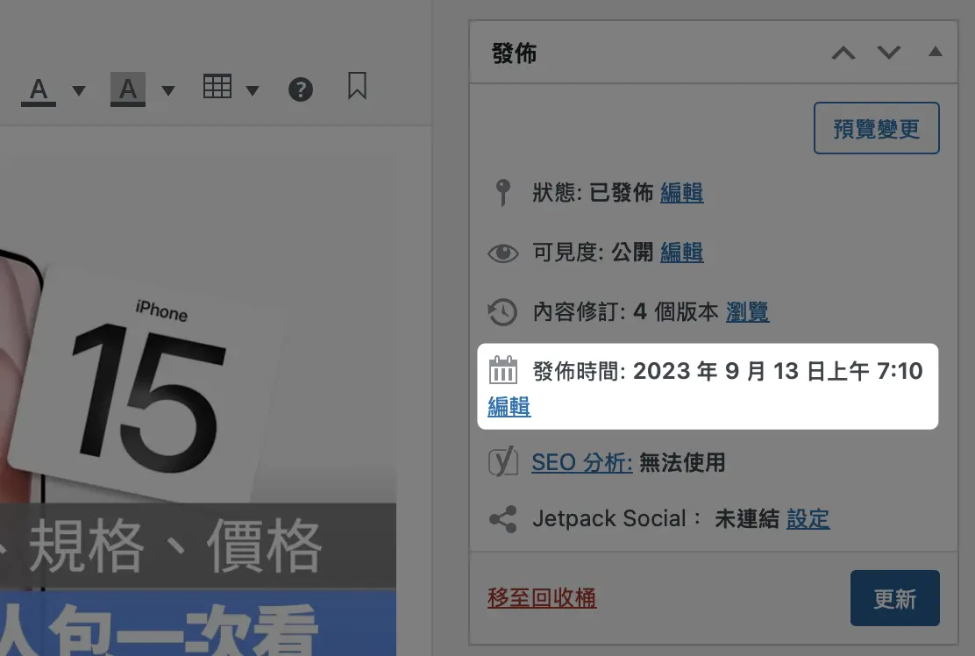
Task: Move 發佈 panel up
Action: (843, 53)
